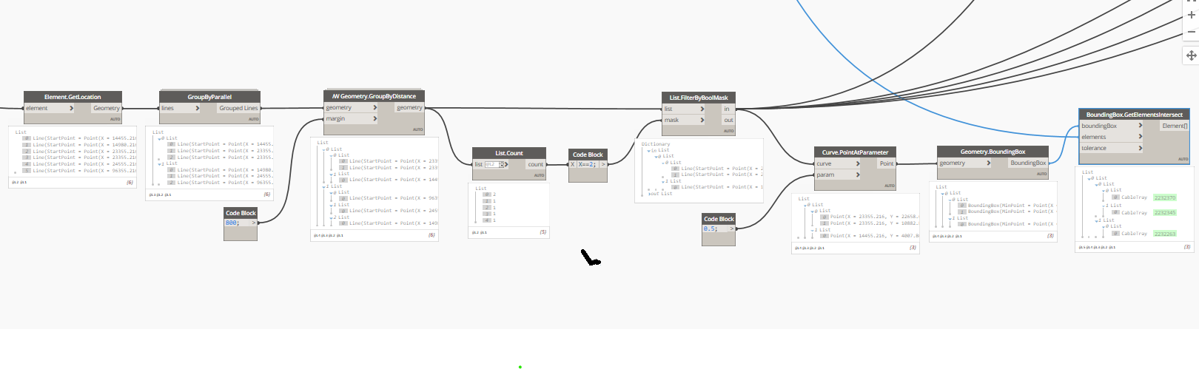Image resolution: width=1199 pixels, height=369 pixels.
Task: Click the 'in' output port
Action: pyautogui.click(x=728, y=109)
